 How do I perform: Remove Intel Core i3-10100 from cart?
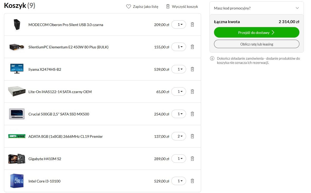tap(192, 181)
